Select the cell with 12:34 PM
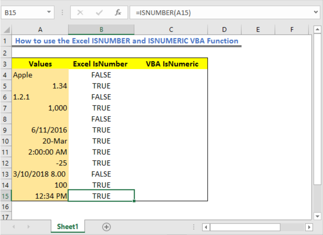 click(40, 196)
